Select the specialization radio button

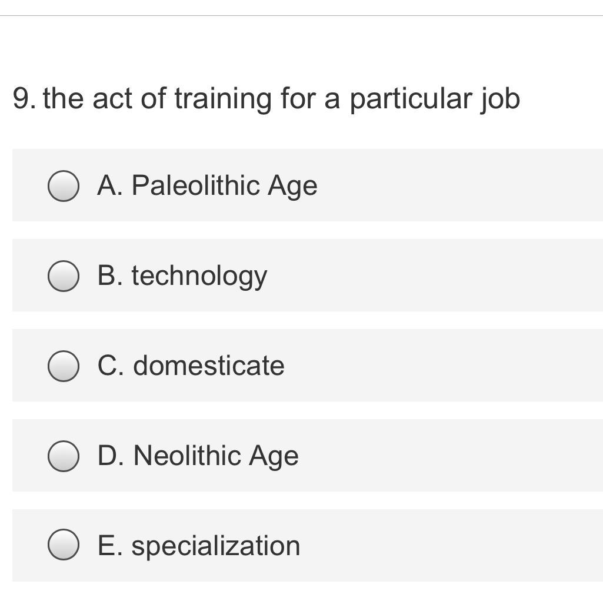pyautogui.click(x=63, y=546)
